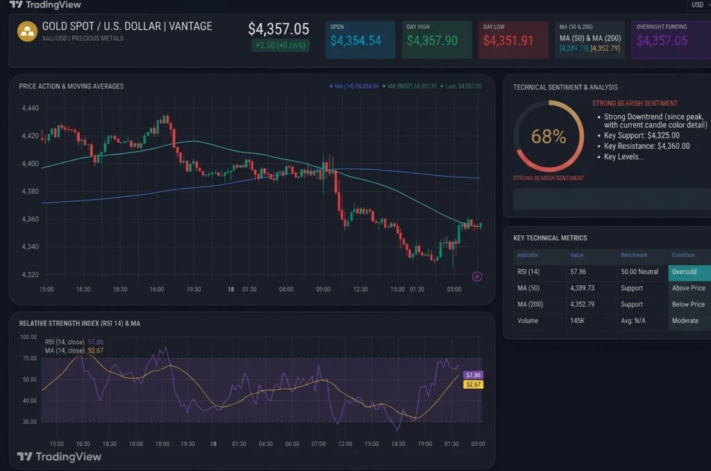Screen dimensions: 711x471
Task: Select the DAY LOW $4,351.91 card
Action: [513, 40]
